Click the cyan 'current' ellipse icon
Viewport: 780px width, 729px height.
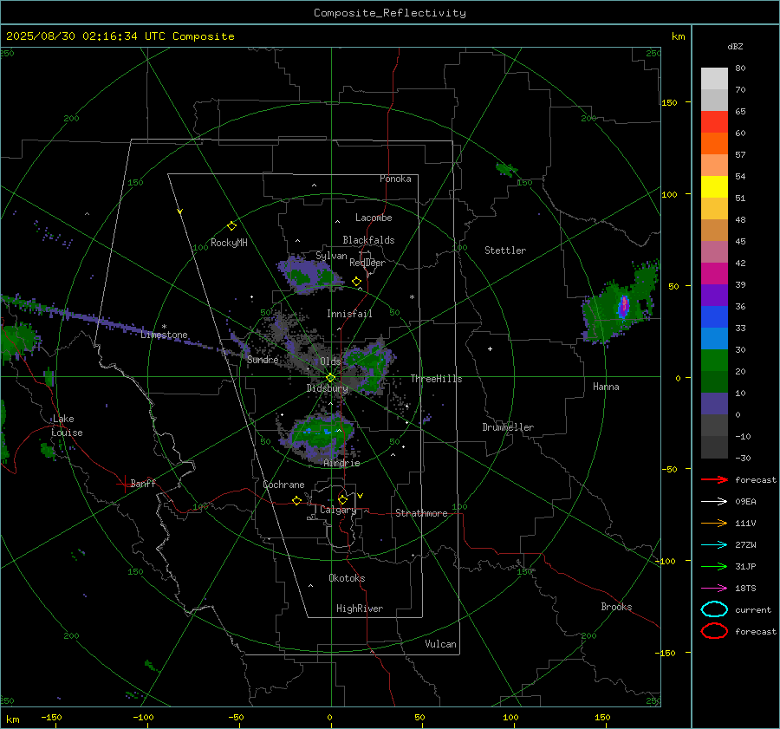[714, 609]
